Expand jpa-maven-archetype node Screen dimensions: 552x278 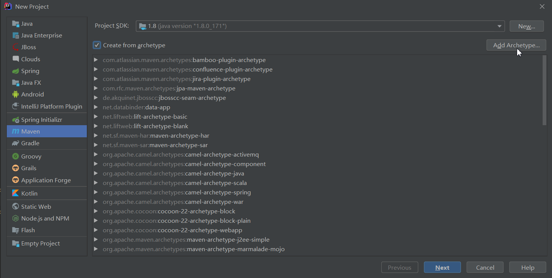click(96, 88)
